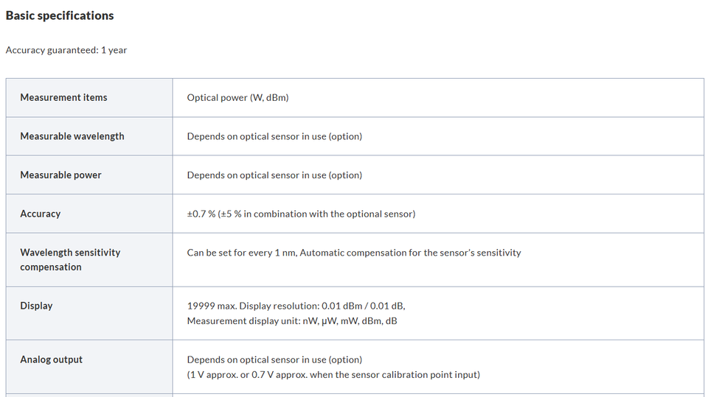Click the Measurement display unit line

tap(292, 320)
